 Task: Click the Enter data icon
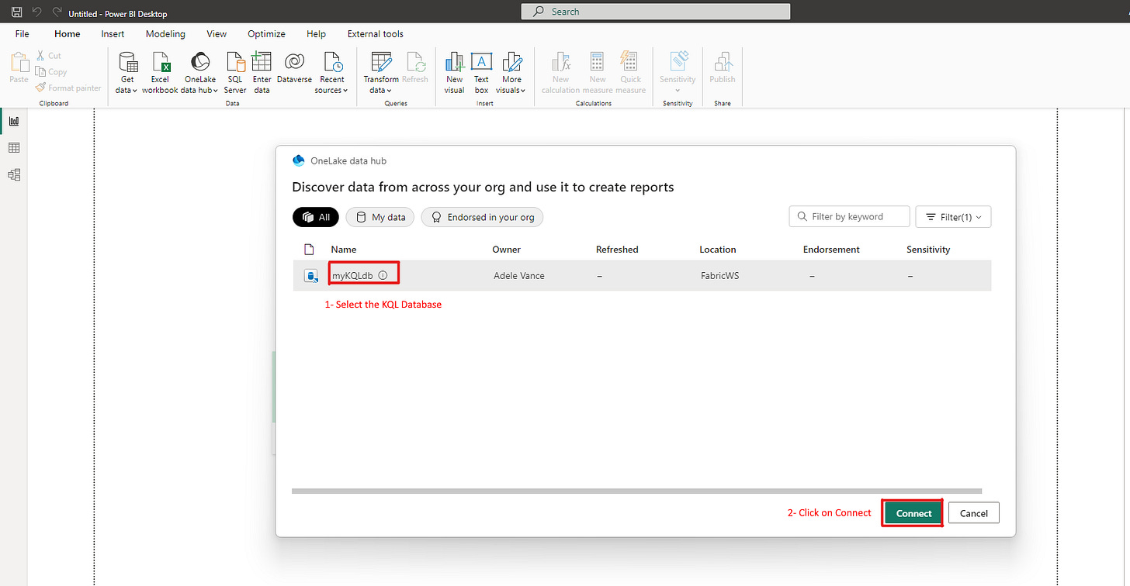point(262,71)
